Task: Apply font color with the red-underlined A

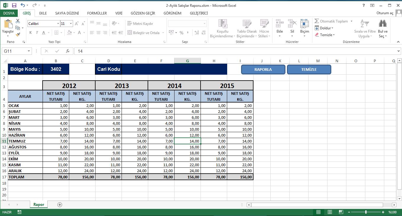Action: click(80, 33)
